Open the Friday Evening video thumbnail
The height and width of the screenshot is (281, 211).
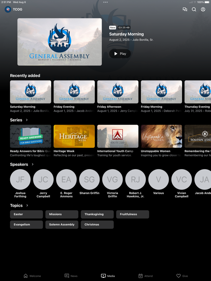pos(74,92)
